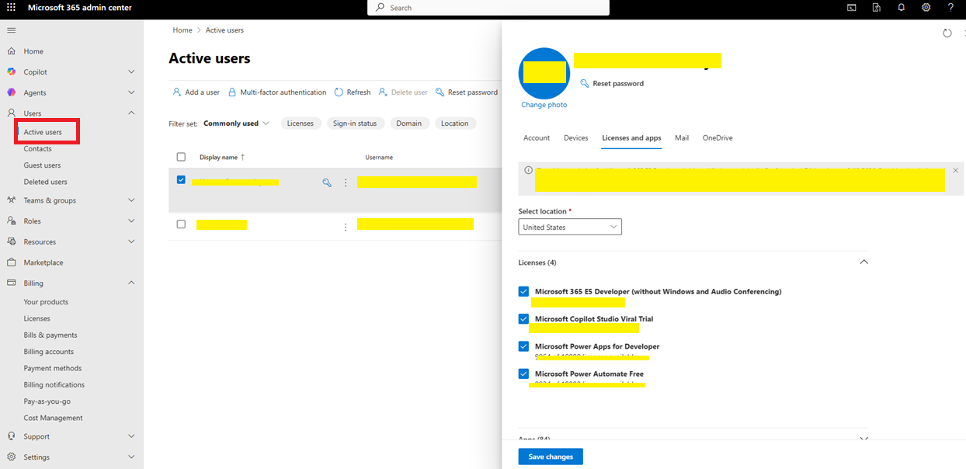Image resolution: width=966 pixels, height=469 pixels.
Task: Click the feedback icon in top header
Action: (877, 8)
